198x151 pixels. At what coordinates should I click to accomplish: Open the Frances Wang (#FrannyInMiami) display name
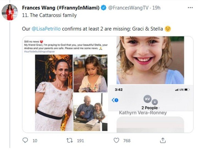(61, 8)
